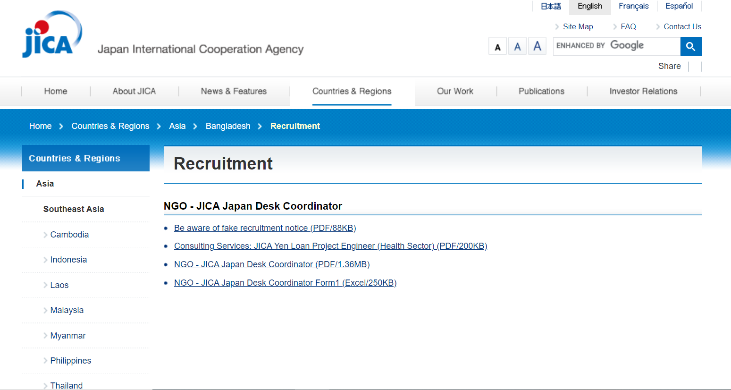Viewport: 731px width, 390px height.
Task: Click the blue search magnifier button
Action: pyautogui.click(x=691, y=46)
